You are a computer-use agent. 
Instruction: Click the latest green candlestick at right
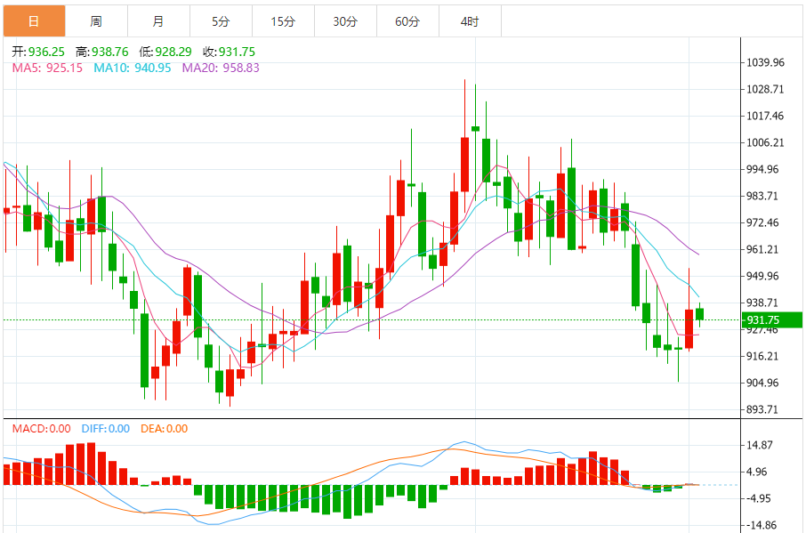click(699, 314)
